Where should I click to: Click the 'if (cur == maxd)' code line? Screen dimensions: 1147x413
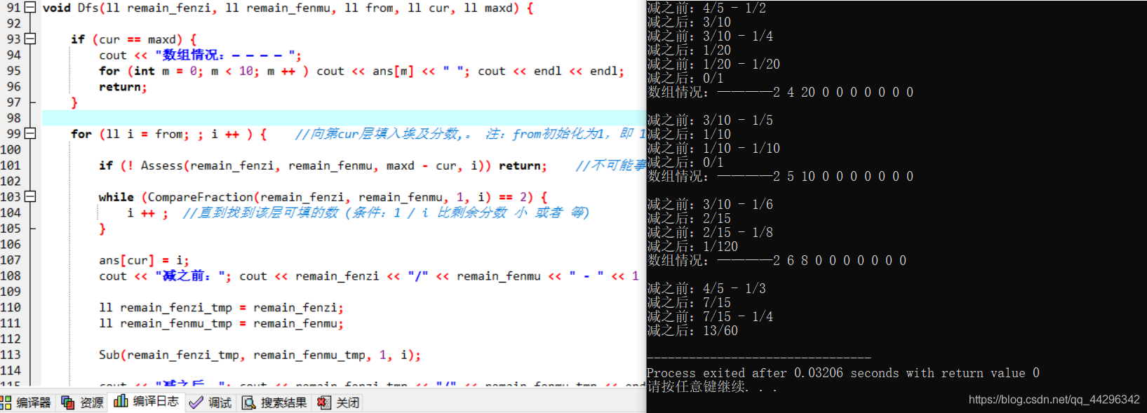[134, 40]
